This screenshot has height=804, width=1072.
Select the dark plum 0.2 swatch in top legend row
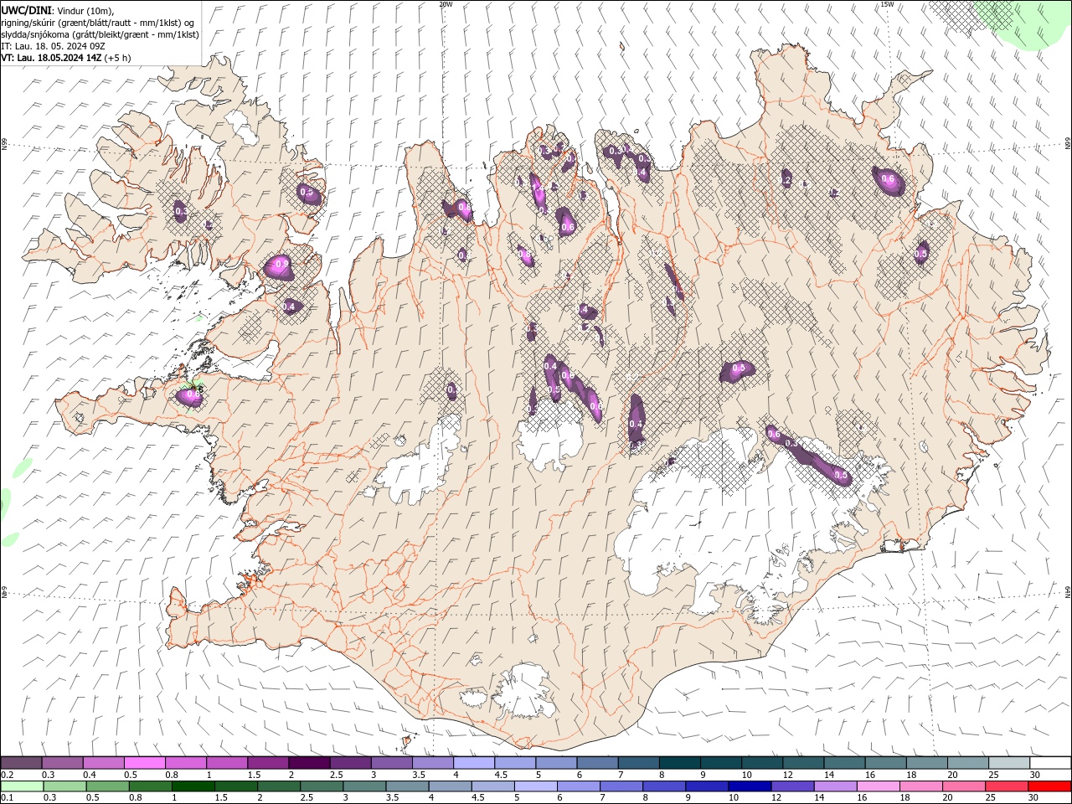point(21,763)
